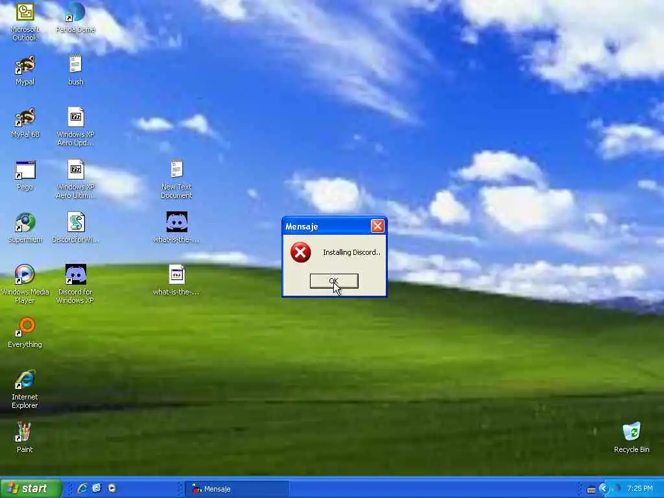Select the lower what-is-the-... web document icon
The width and height of the screenshot is (664, 498).
point(176,280)
